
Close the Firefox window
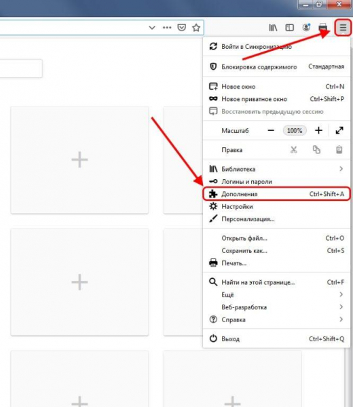(x=339, y=5)
